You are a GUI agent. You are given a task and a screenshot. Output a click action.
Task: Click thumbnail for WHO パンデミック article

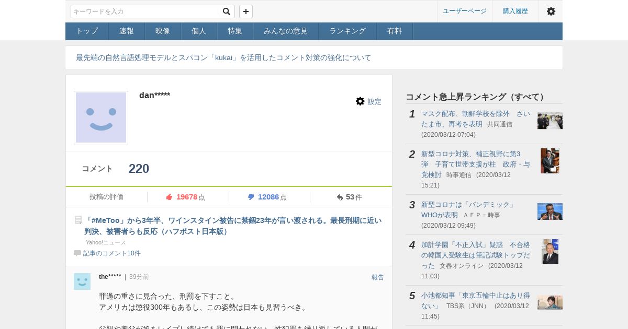click(550, 211)
